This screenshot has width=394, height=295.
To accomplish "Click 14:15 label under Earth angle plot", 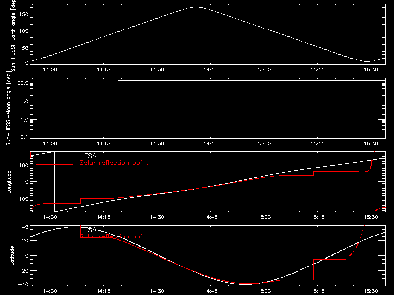I will tap(103, 70).
